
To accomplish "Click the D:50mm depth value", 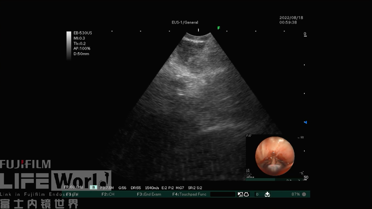I will (81, 54).
